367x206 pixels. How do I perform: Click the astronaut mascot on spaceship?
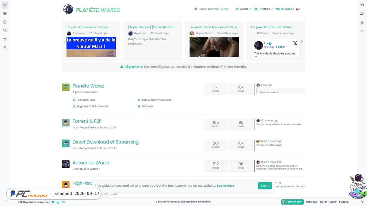pyautogui.click(x=358, y=186)
